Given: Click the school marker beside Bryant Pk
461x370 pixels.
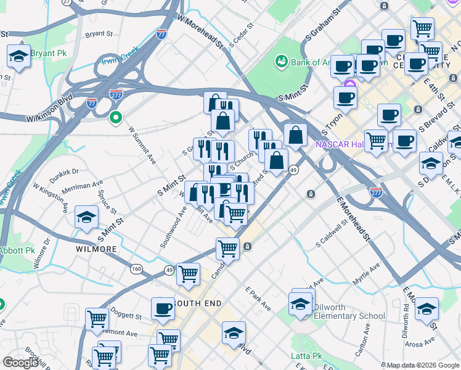Looking at the screenshot, I should (19, 57).
